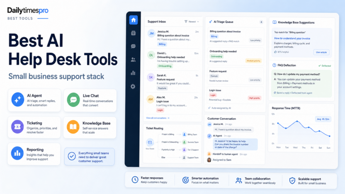345x194 pixels.
Task: Click the AI Agent sparkle icon
Action: tap(17, 99)
